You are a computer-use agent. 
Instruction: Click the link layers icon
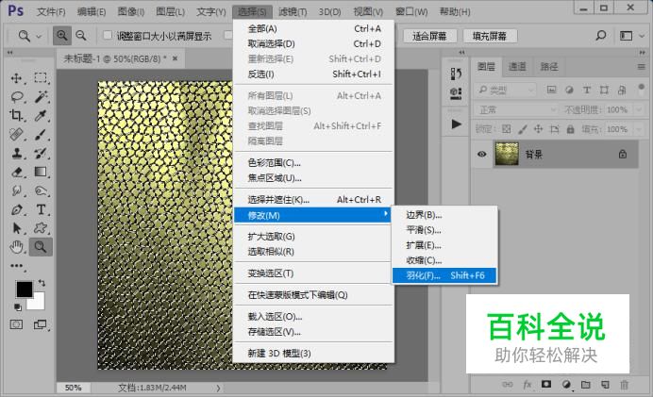click(508, 385)
